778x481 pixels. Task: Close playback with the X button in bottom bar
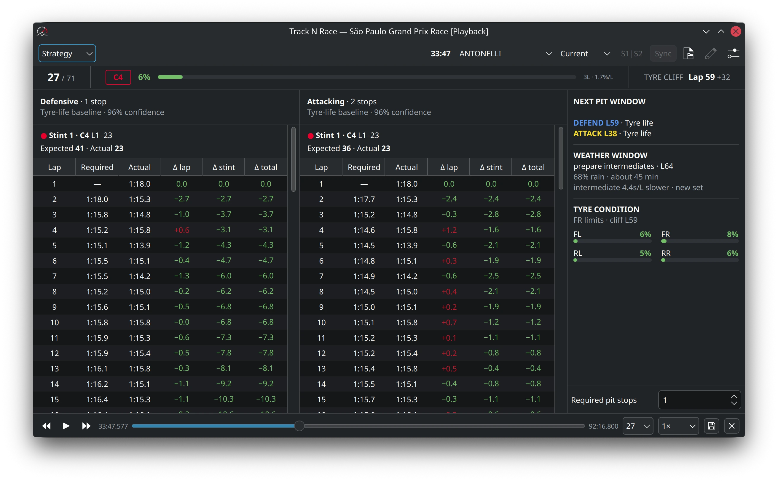[x=731, y=426]
